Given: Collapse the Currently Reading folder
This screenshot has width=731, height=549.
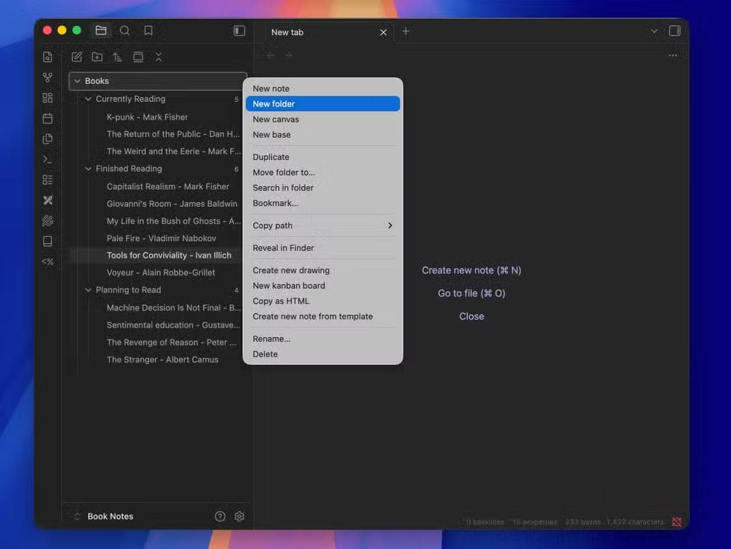Looking at the screenshot, I should [x=89, y=99].
